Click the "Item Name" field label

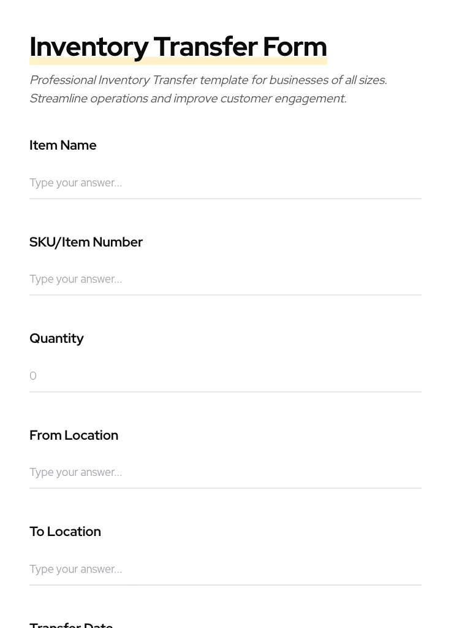pos(63,145)
